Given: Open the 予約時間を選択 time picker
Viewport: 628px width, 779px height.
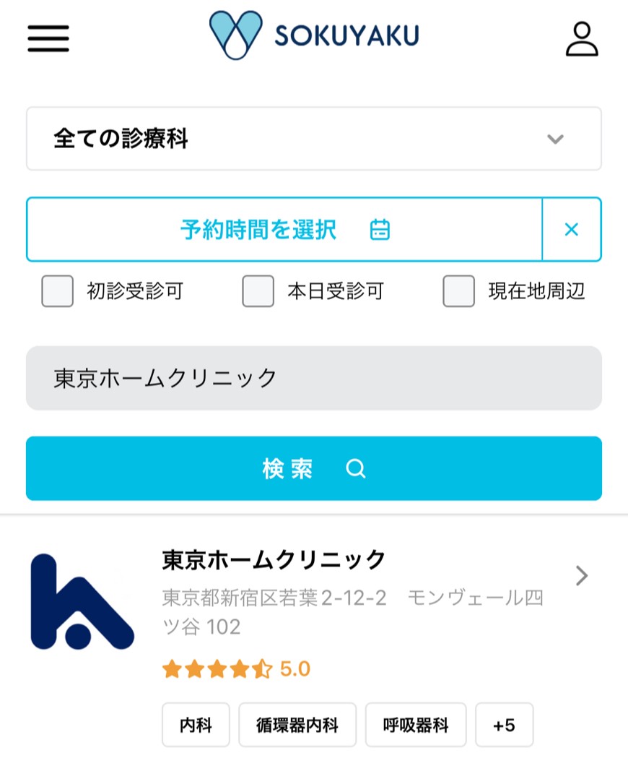Looking at the screenshot, I should click(x=284, y=229).
